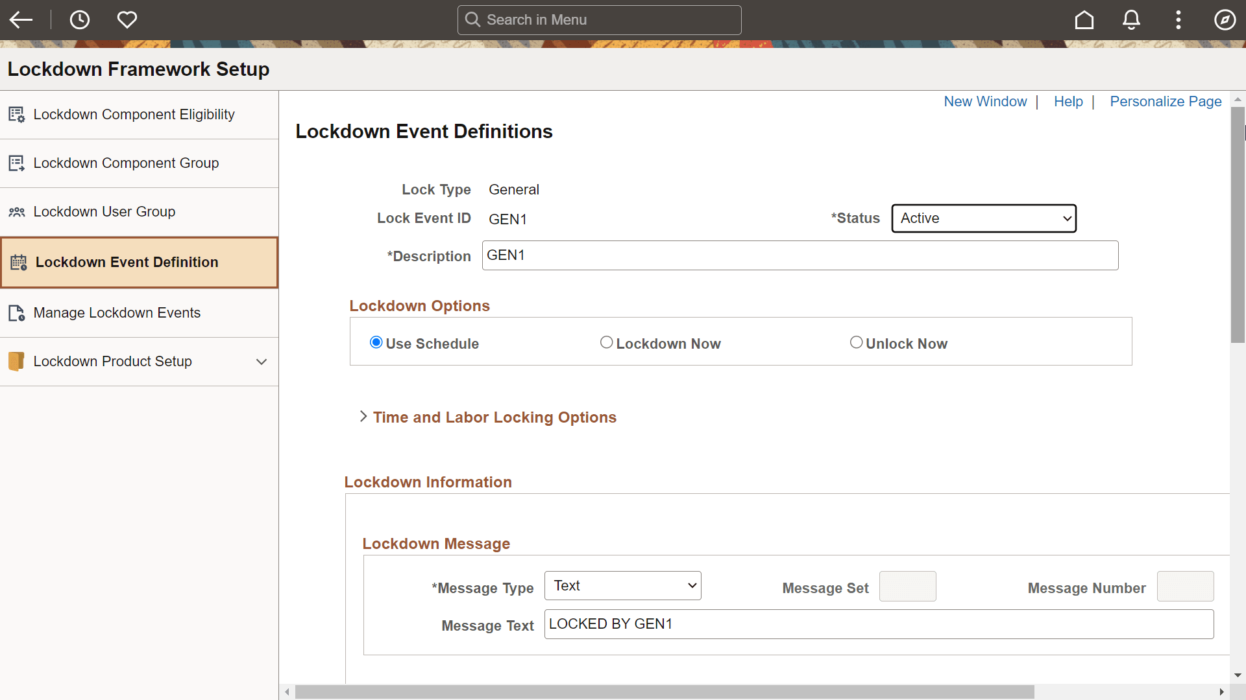Viewport: 1246px width, 700px height.
Task: Open the Message Type dropdown
Action: pyautogui.click(x=623, y=586)
